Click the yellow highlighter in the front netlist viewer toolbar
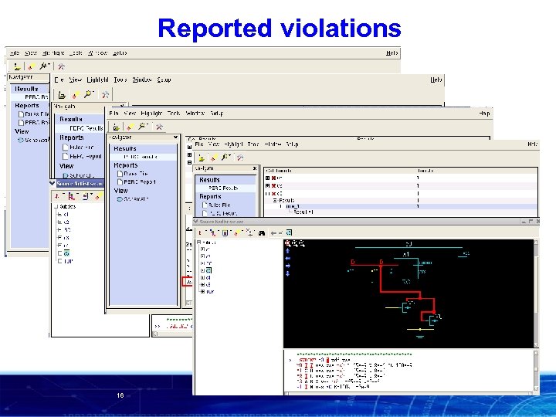Screen dimensions: 556x417 237,232
